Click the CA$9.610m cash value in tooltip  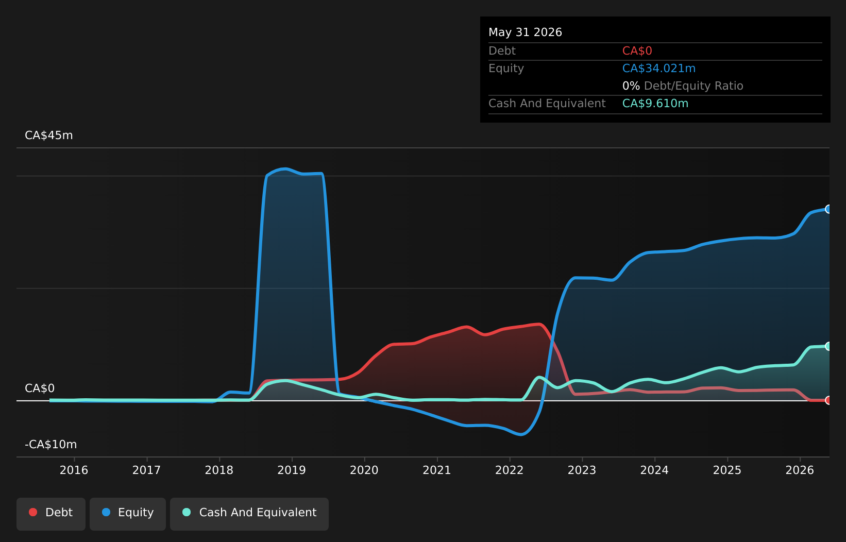point(655,104)
